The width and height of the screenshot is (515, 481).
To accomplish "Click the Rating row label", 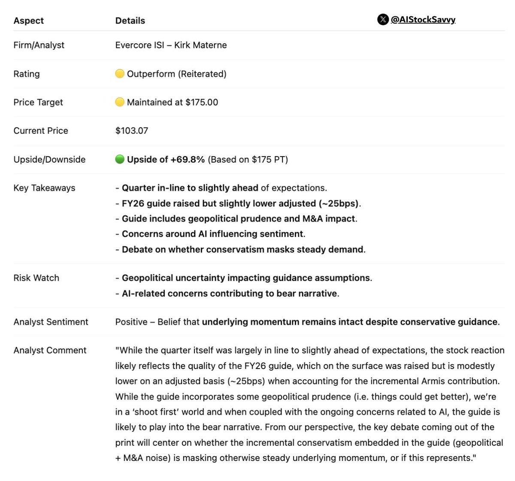I will [27, 74].
